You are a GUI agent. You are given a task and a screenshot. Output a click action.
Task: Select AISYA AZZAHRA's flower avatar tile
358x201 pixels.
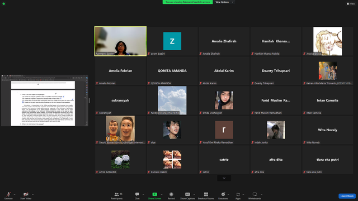click(121, 160)
